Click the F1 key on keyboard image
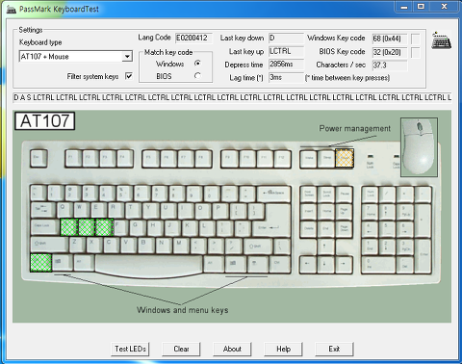The width and height of the screenshot is (462, 364). tap(74, 159)
